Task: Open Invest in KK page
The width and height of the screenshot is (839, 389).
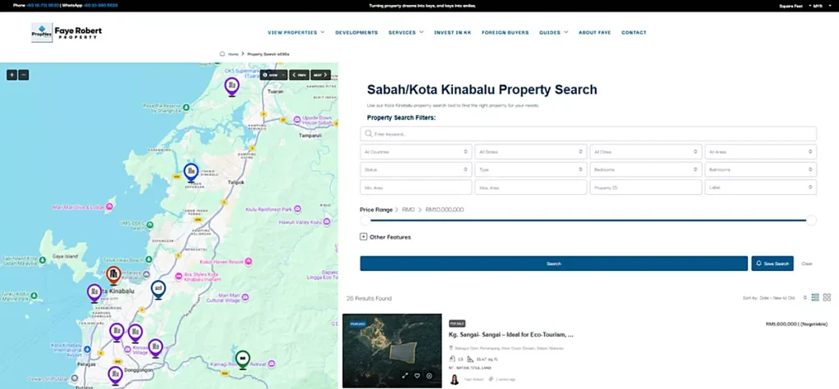Action: 452,32
